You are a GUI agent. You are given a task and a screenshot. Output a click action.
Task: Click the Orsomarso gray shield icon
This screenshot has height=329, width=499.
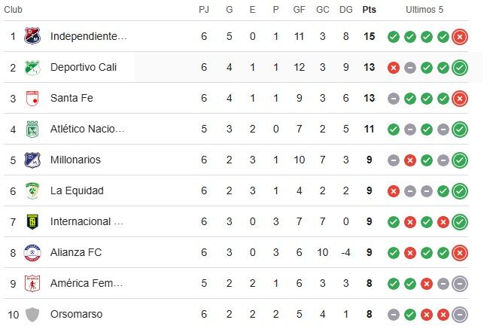[32, 314]
